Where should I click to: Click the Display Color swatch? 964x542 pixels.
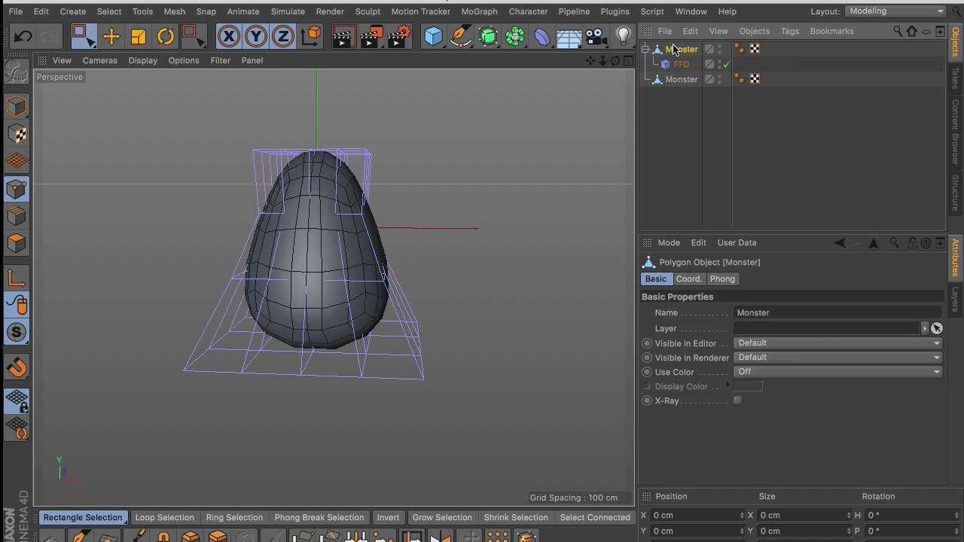click(749, 385)
